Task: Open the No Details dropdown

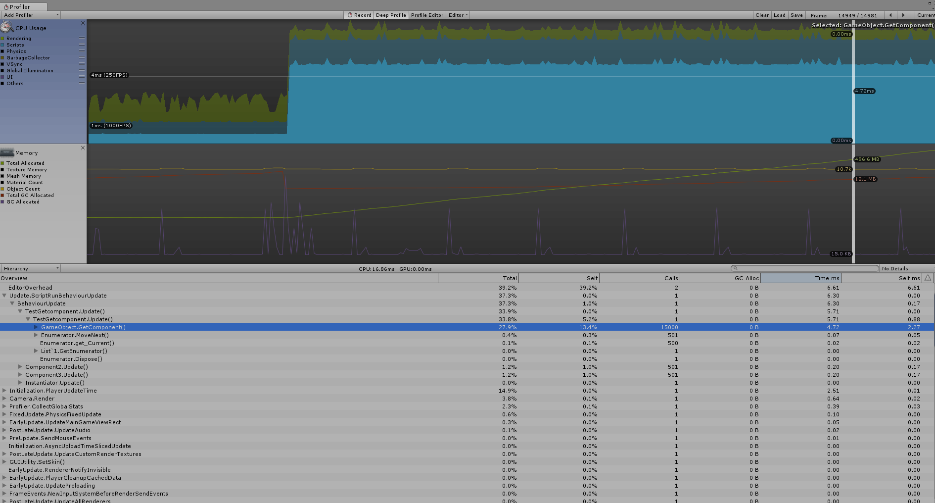Action: point(907,268)
